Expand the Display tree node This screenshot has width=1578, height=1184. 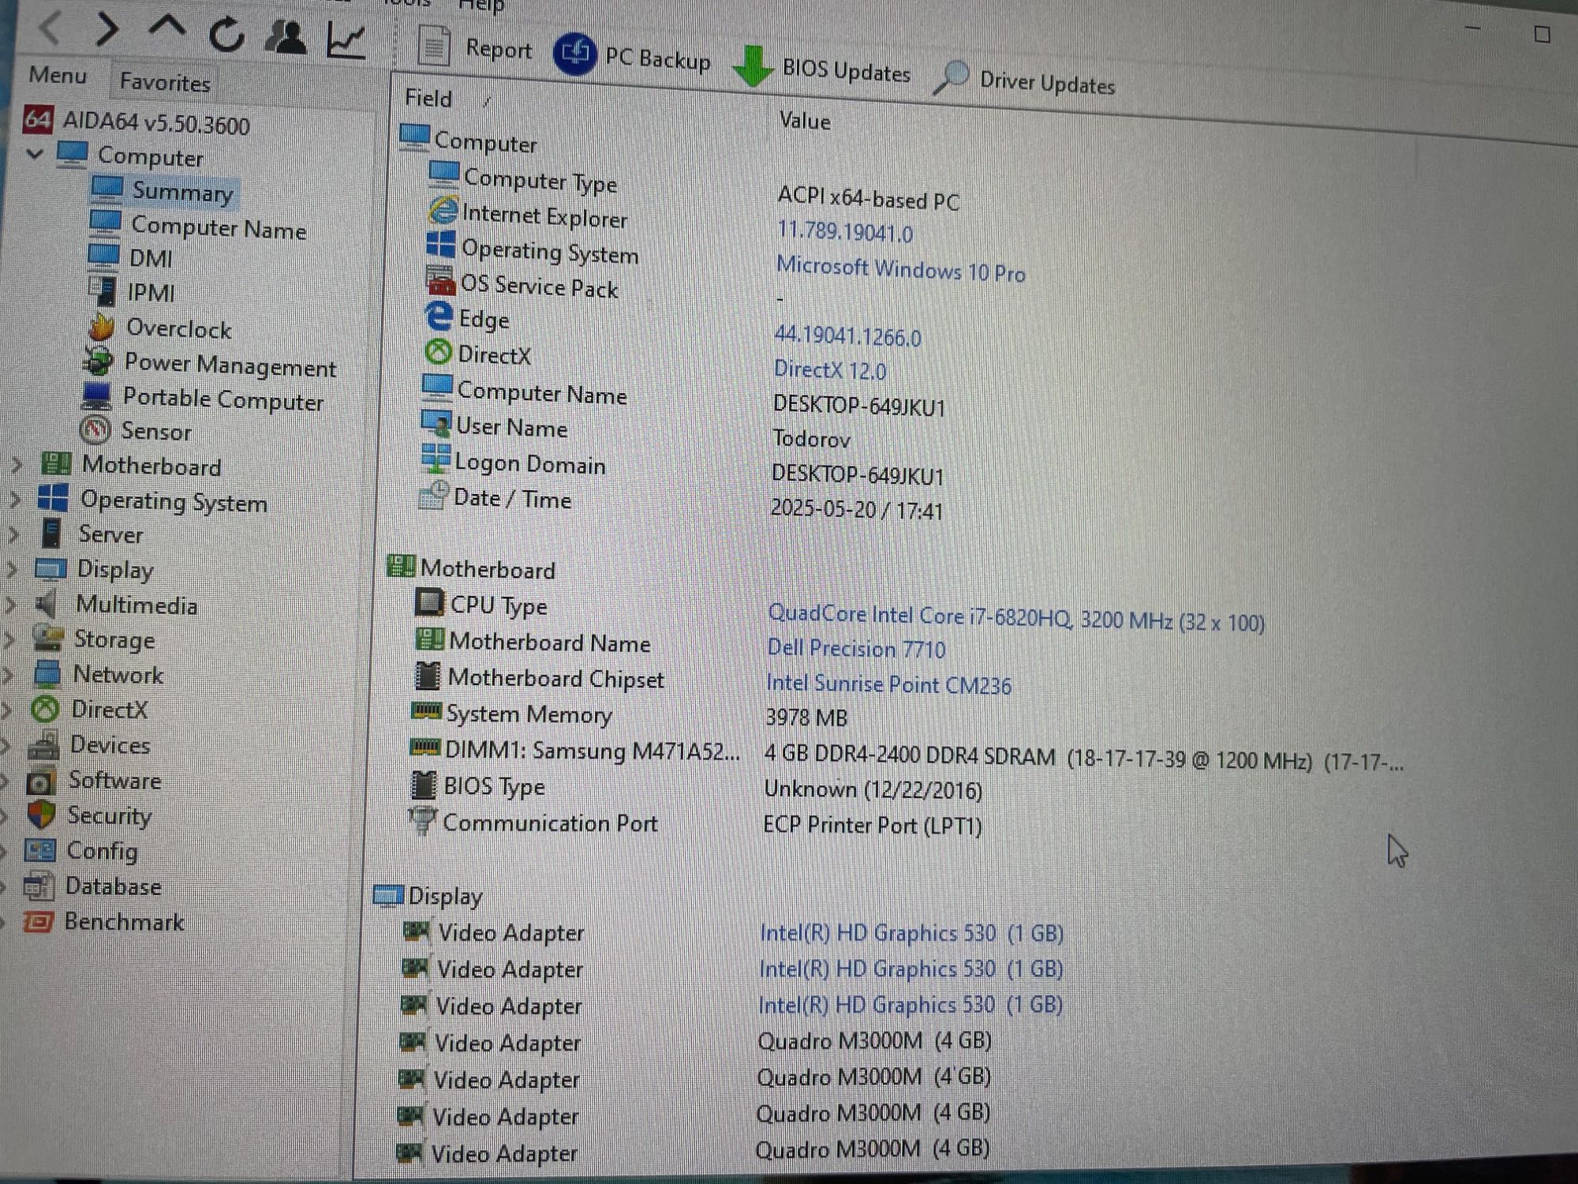click(11, 568)
